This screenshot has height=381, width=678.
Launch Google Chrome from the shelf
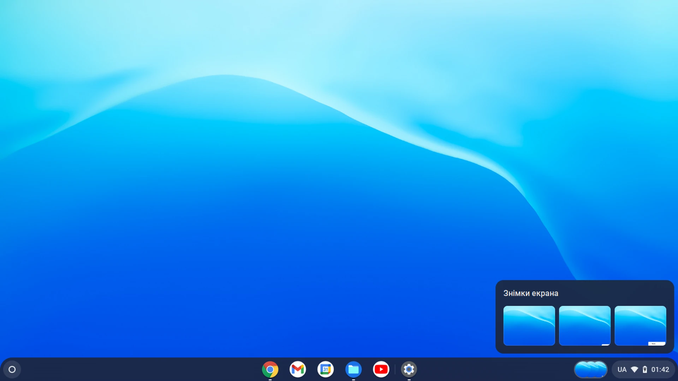[270, 369]
